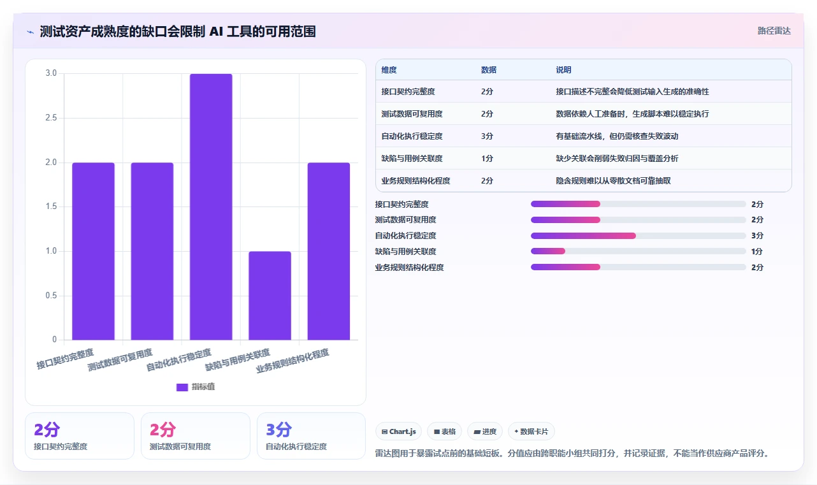Click the 指标值 legend text
Viewport: 817px width, 485px height.
pyautogui.click(x=203, y=387)
